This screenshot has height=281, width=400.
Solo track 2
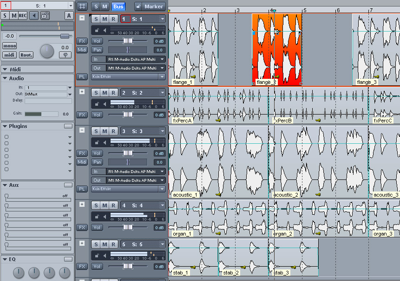[x=96, y=93]
